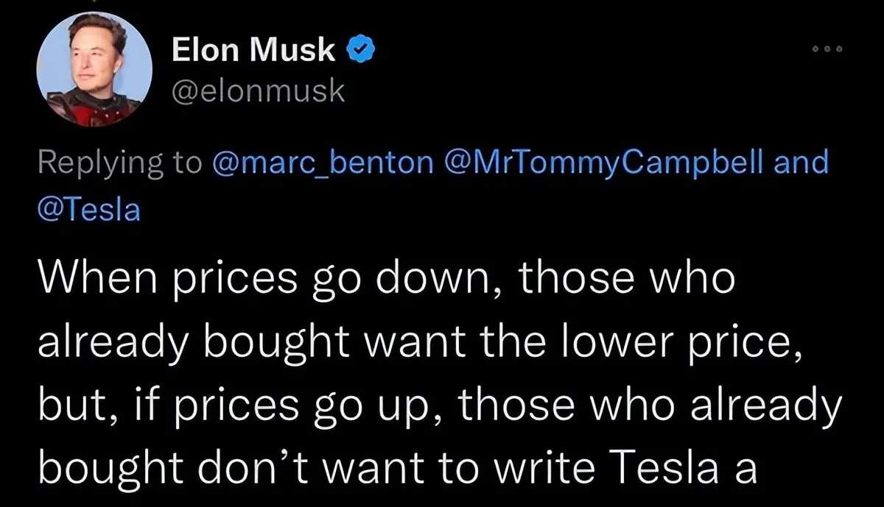Open the @Tesla mention link
Viewport: 884px width, 507px height.
click(x=88, y=210)
